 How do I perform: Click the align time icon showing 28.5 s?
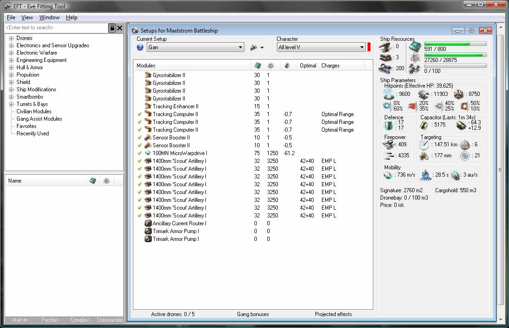[x=426, y=175]
